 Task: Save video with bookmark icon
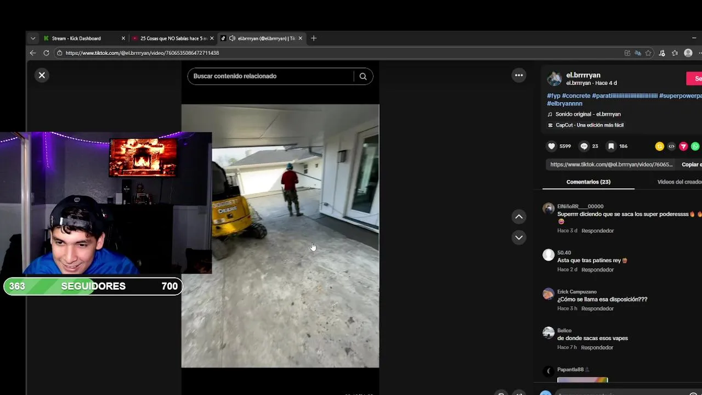[611, 146]
